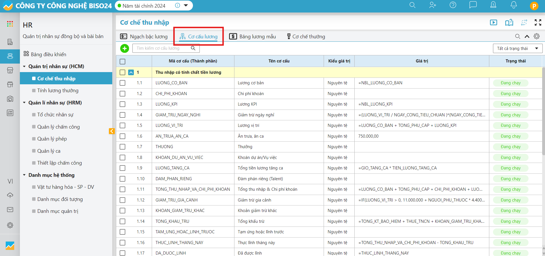Click the green add new structure button
This screenshot has width=545, height=256.
(124, 49)
